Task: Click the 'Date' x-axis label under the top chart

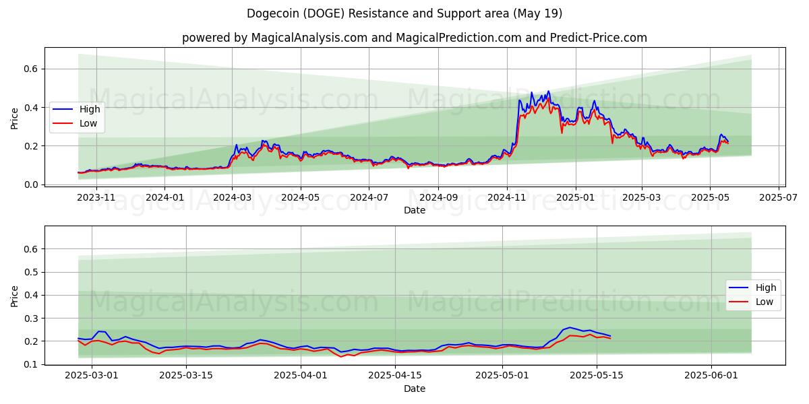Action: point(414,210)
